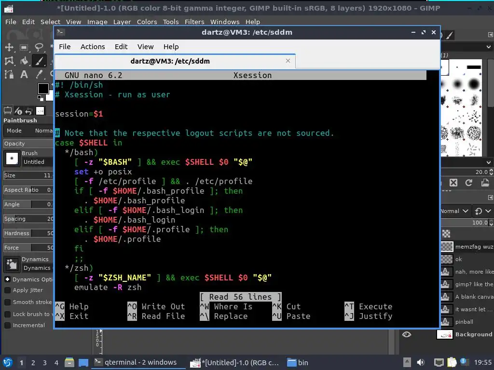Enable the Lock brush to view checkbox
This screenshot has width=494, height=370.
pos(8,314)
